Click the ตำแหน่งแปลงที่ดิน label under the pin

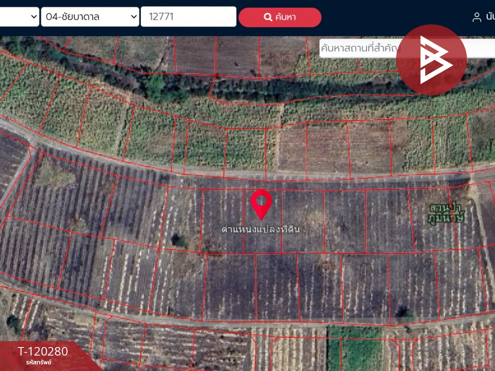pos(261,229)
